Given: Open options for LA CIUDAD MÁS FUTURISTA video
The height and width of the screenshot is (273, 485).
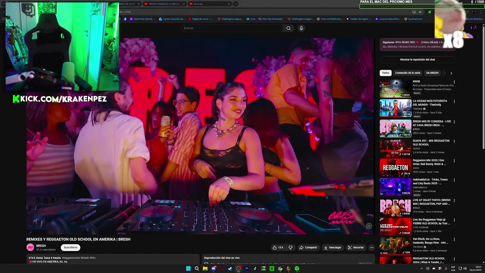Looking at the screenshot, I should pos(454,102).
